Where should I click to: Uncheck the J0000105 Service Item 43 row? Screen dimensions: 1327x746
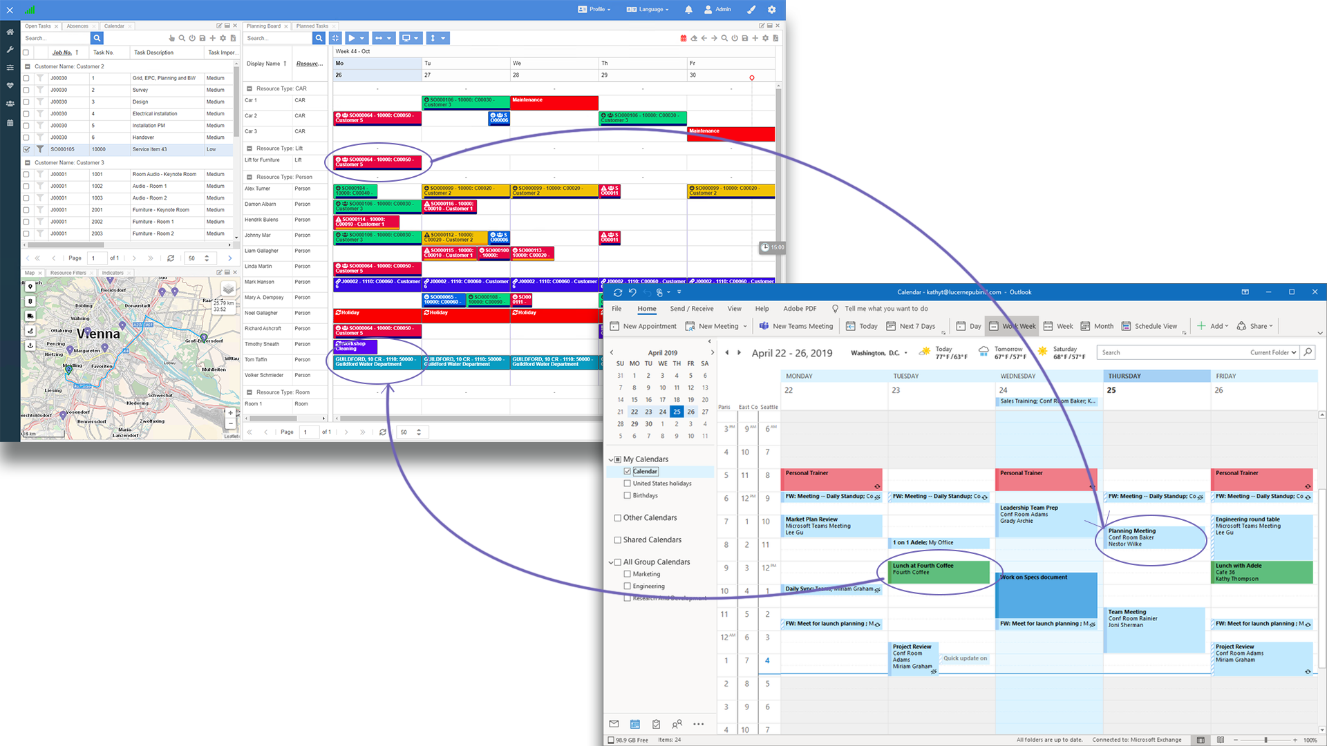26,149
